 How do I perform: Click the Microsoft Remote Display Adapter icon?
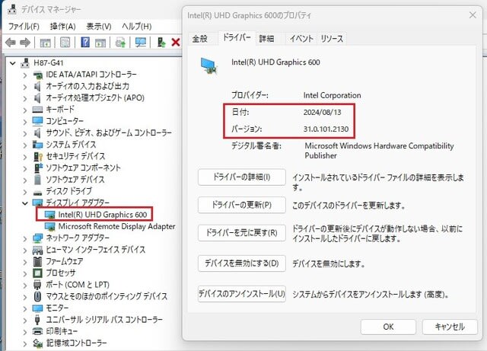click(x=50, y=226)
